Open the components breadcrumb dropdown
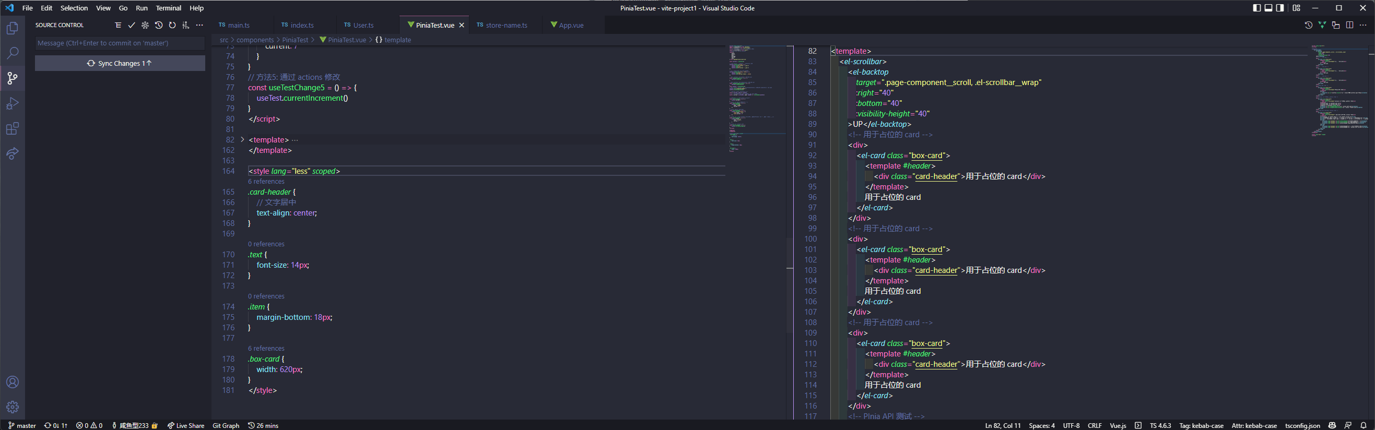 (255, 40)
